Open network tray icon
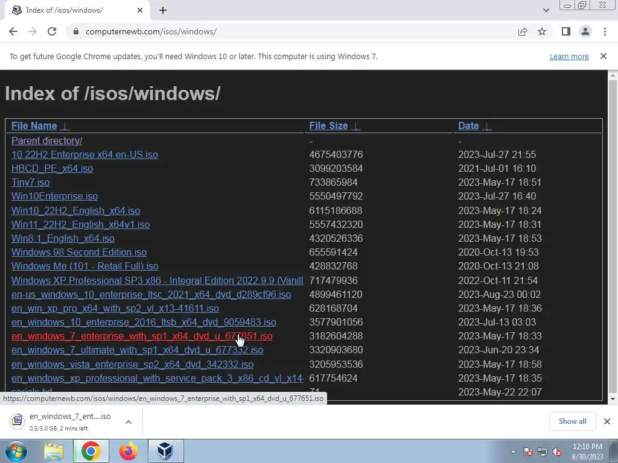Image resolution: width=618 pixels, height=463 pixels. coord(543,452)
